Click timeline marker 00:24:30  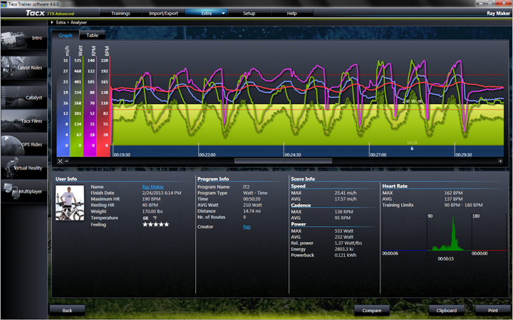pos(293,155)
